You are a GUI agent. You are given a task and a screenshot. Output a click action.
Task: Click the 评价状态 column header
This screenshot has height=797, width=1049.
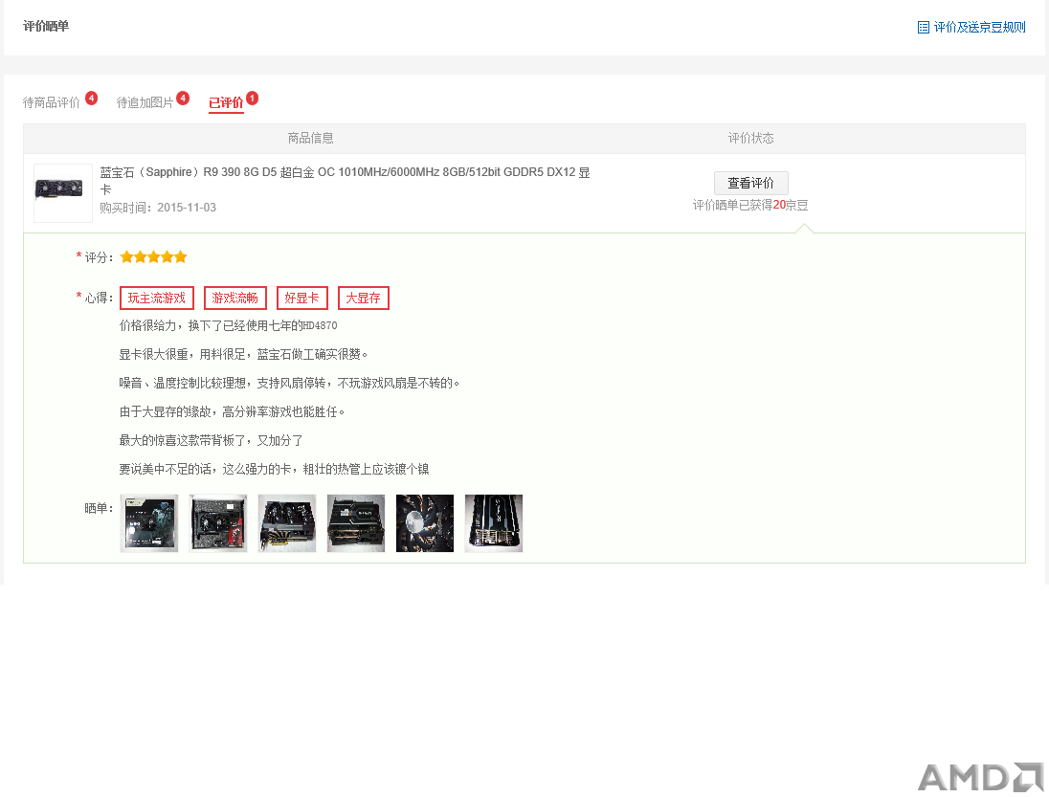tap(750, 139)
